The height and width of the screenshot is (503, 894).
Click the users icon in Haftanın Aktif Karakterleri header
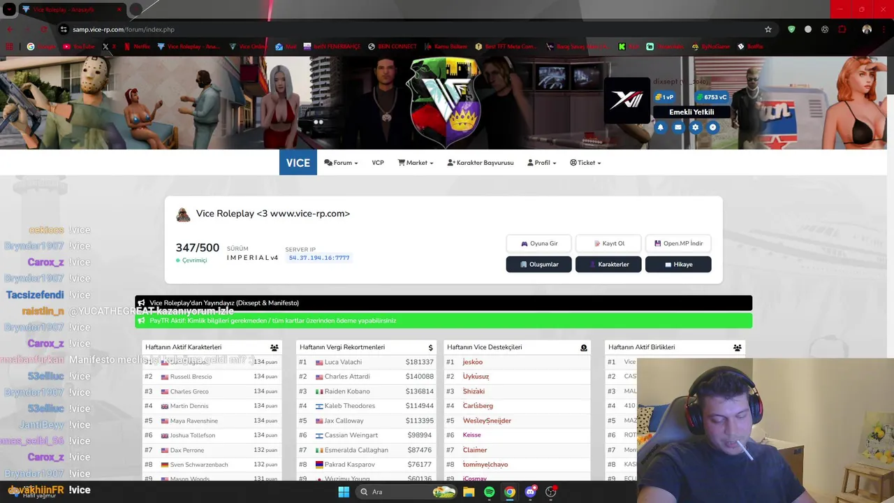(x=274, y=347)
